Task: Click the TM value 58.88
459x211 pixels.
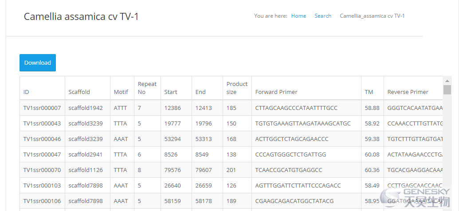Action: [373, 108]
